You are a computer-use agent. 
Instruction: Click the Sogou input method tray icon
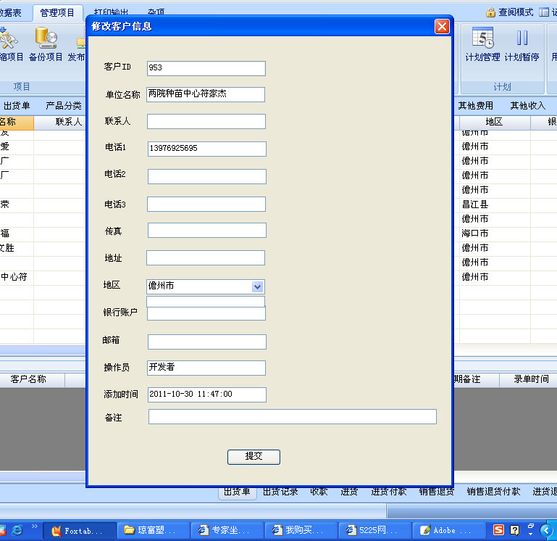(x=499, y=530)
